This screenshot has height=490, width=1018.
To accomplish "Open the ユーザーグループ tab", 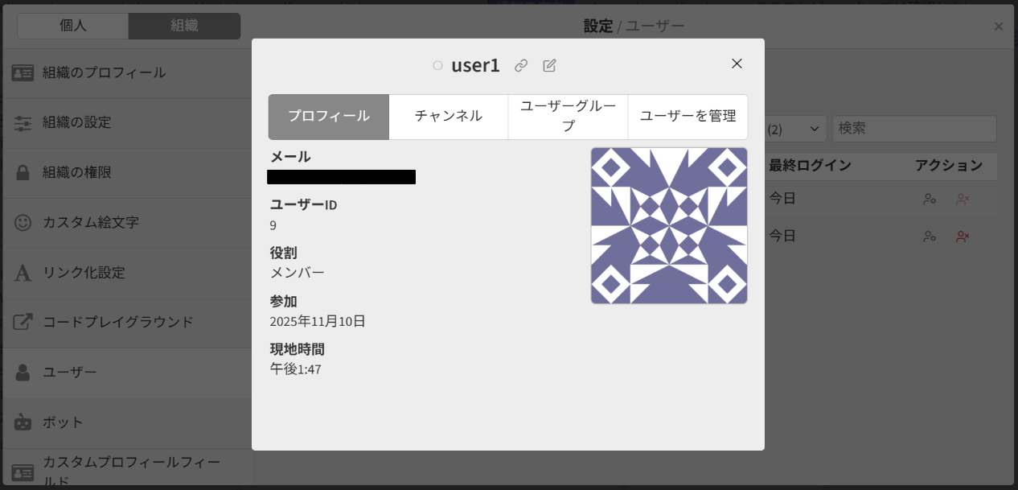I will click(568, 116).
